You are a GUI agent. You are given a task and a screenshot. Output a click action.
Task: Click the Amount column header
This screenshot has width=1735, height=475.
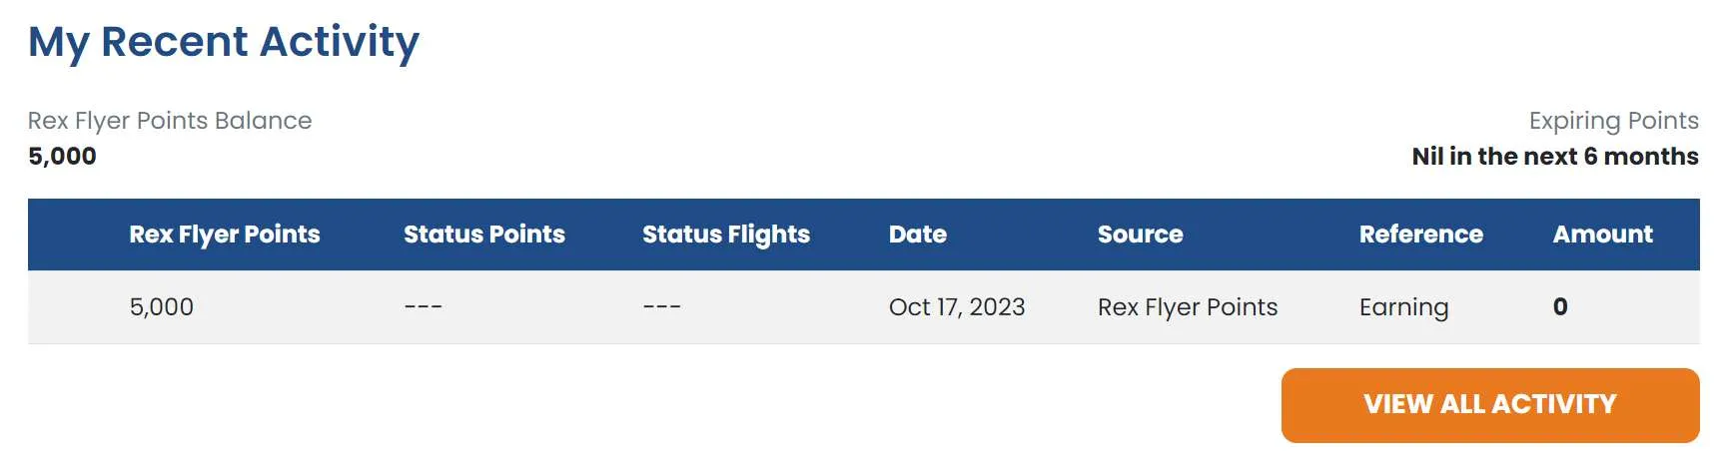[1602, 235]
